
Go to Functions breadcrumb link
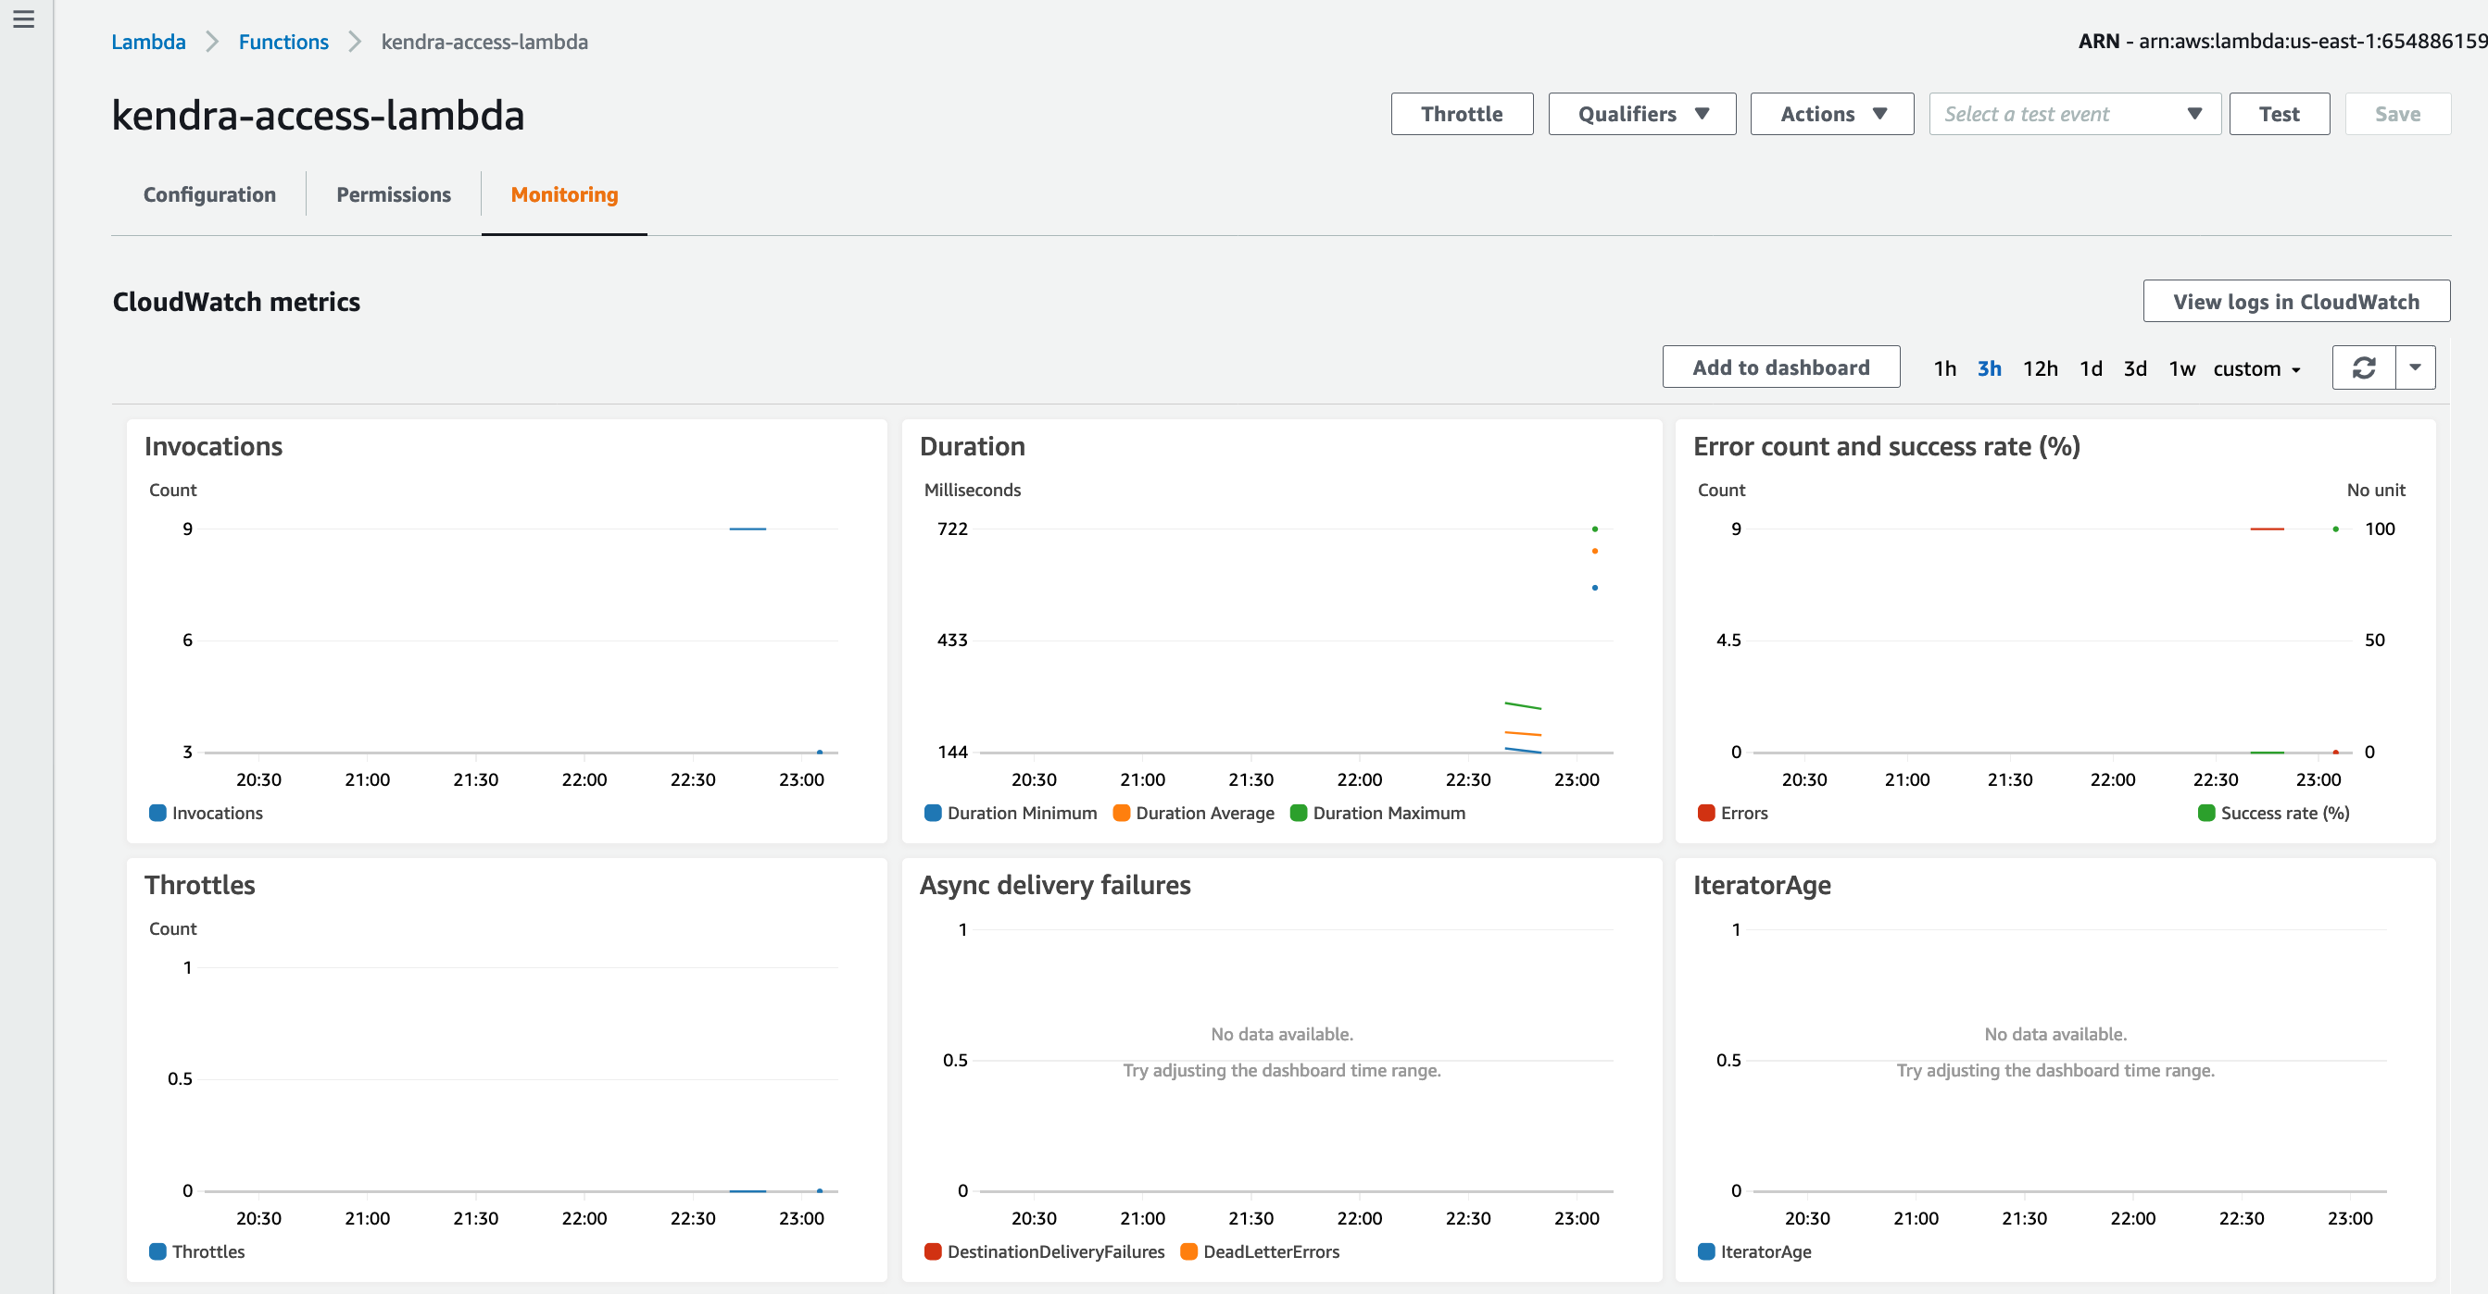coord(284,42)
